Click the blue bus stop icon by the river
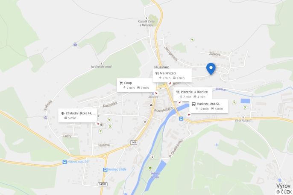Viewport: 293px width, 195px height. [181, 119]
